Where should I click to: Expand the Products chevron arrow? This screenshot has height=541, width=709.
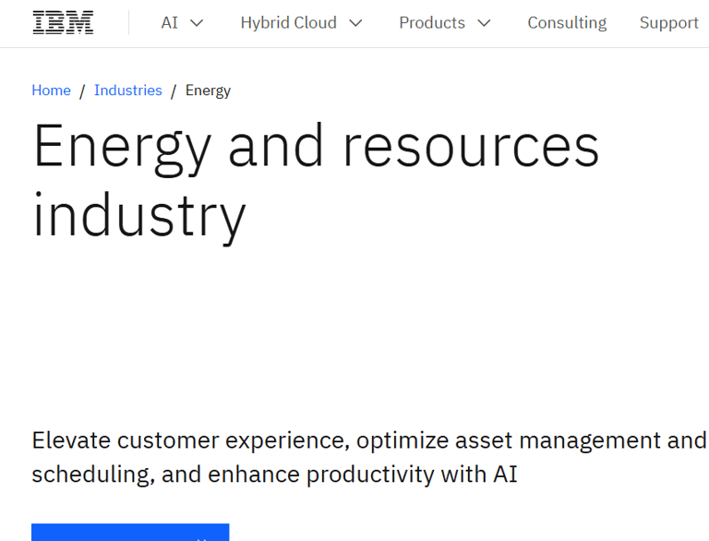coord(485,23)
